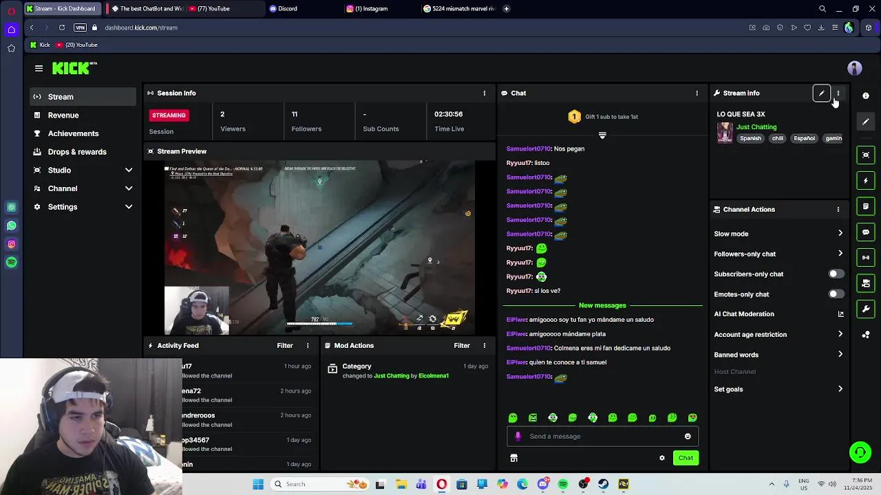Click the Gift 1 sub leaderboard banner
The width and height of the screenshot is (881, 495).
click(x=603, y=117)
